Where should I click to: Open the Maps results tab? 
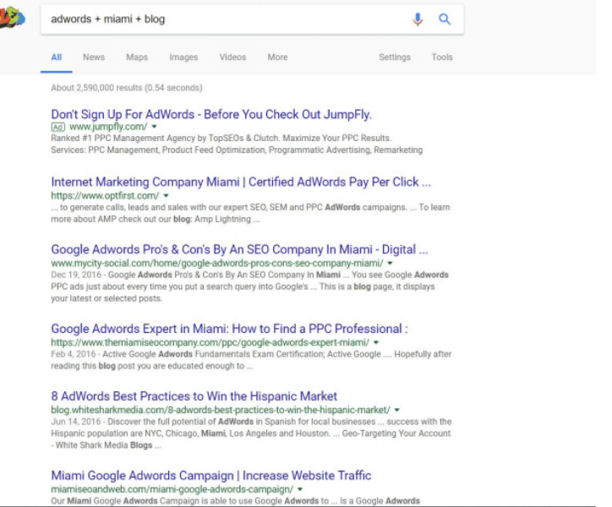click(137, 57)
